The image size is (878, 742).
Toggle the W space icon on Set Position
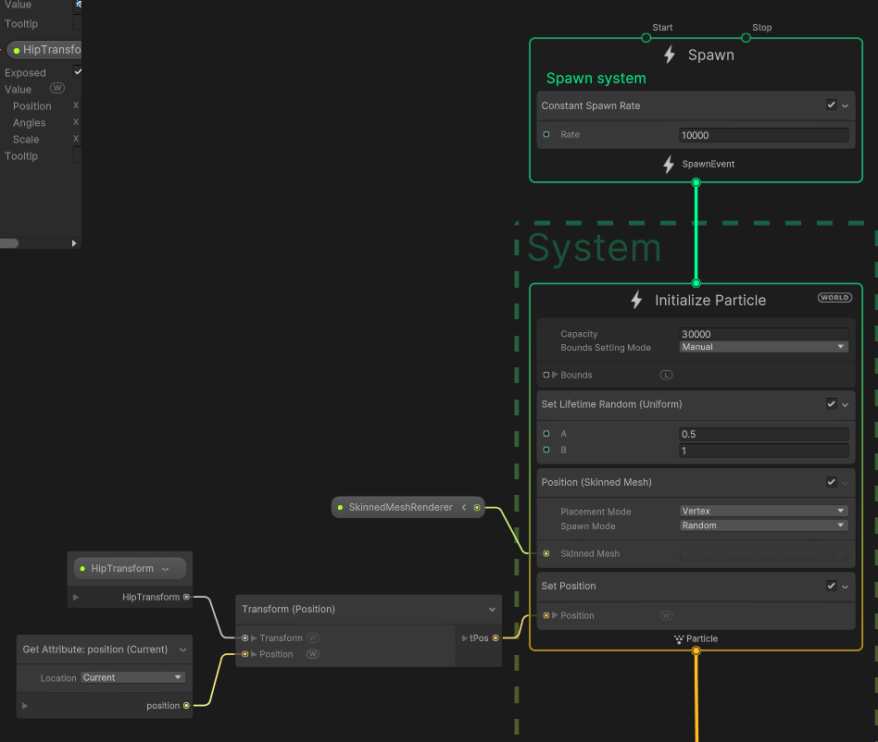point(665,615)
